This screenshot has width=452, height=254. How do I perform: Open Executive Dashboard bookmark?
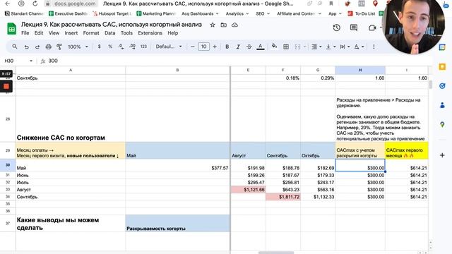point(68,13)
